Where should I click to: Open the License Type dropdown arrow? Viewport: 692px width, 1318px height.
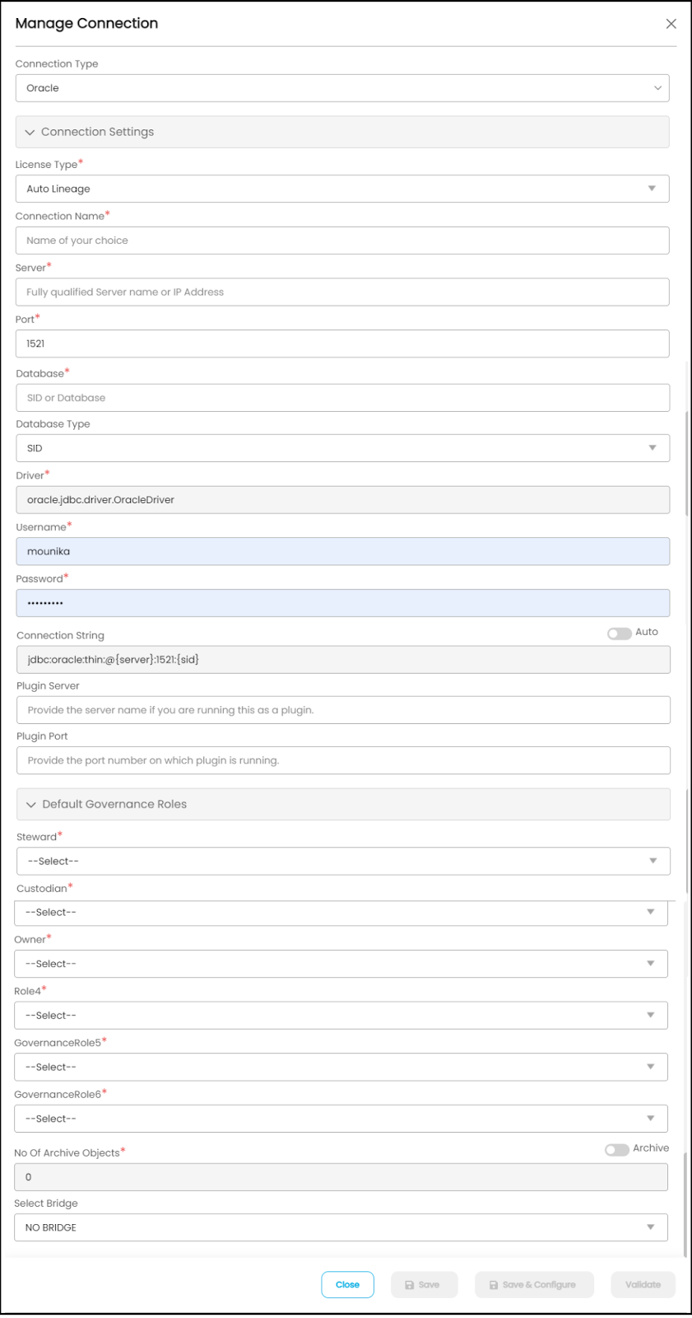tap(652, 189)
